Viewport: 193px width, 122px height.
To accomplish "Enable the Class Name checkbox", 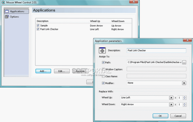I will (x=103, y=76).
